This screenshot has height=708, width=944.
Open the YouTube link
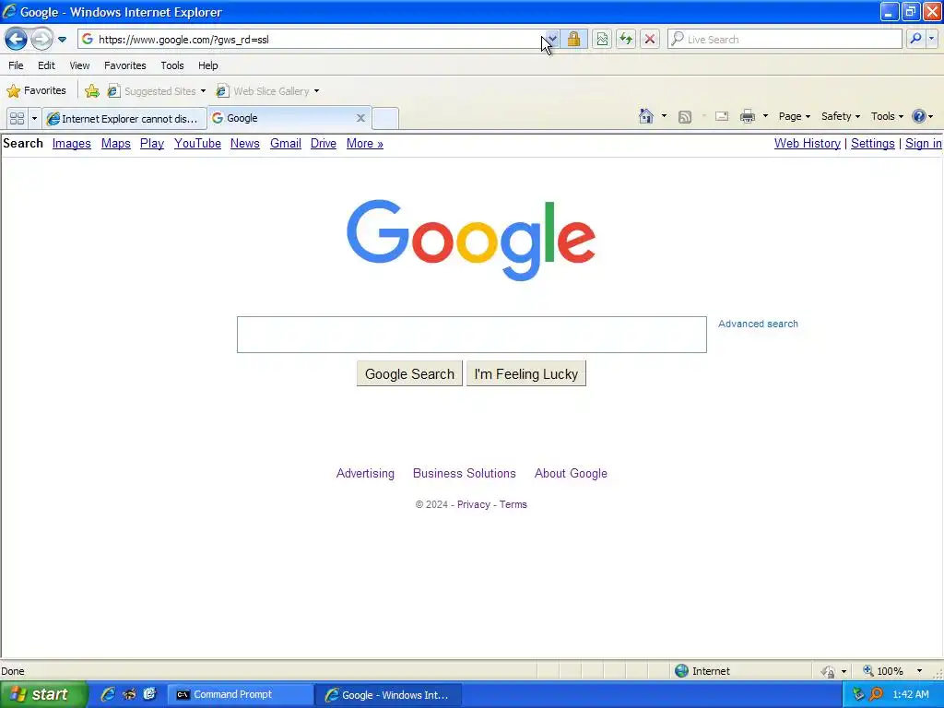point(197,143)
